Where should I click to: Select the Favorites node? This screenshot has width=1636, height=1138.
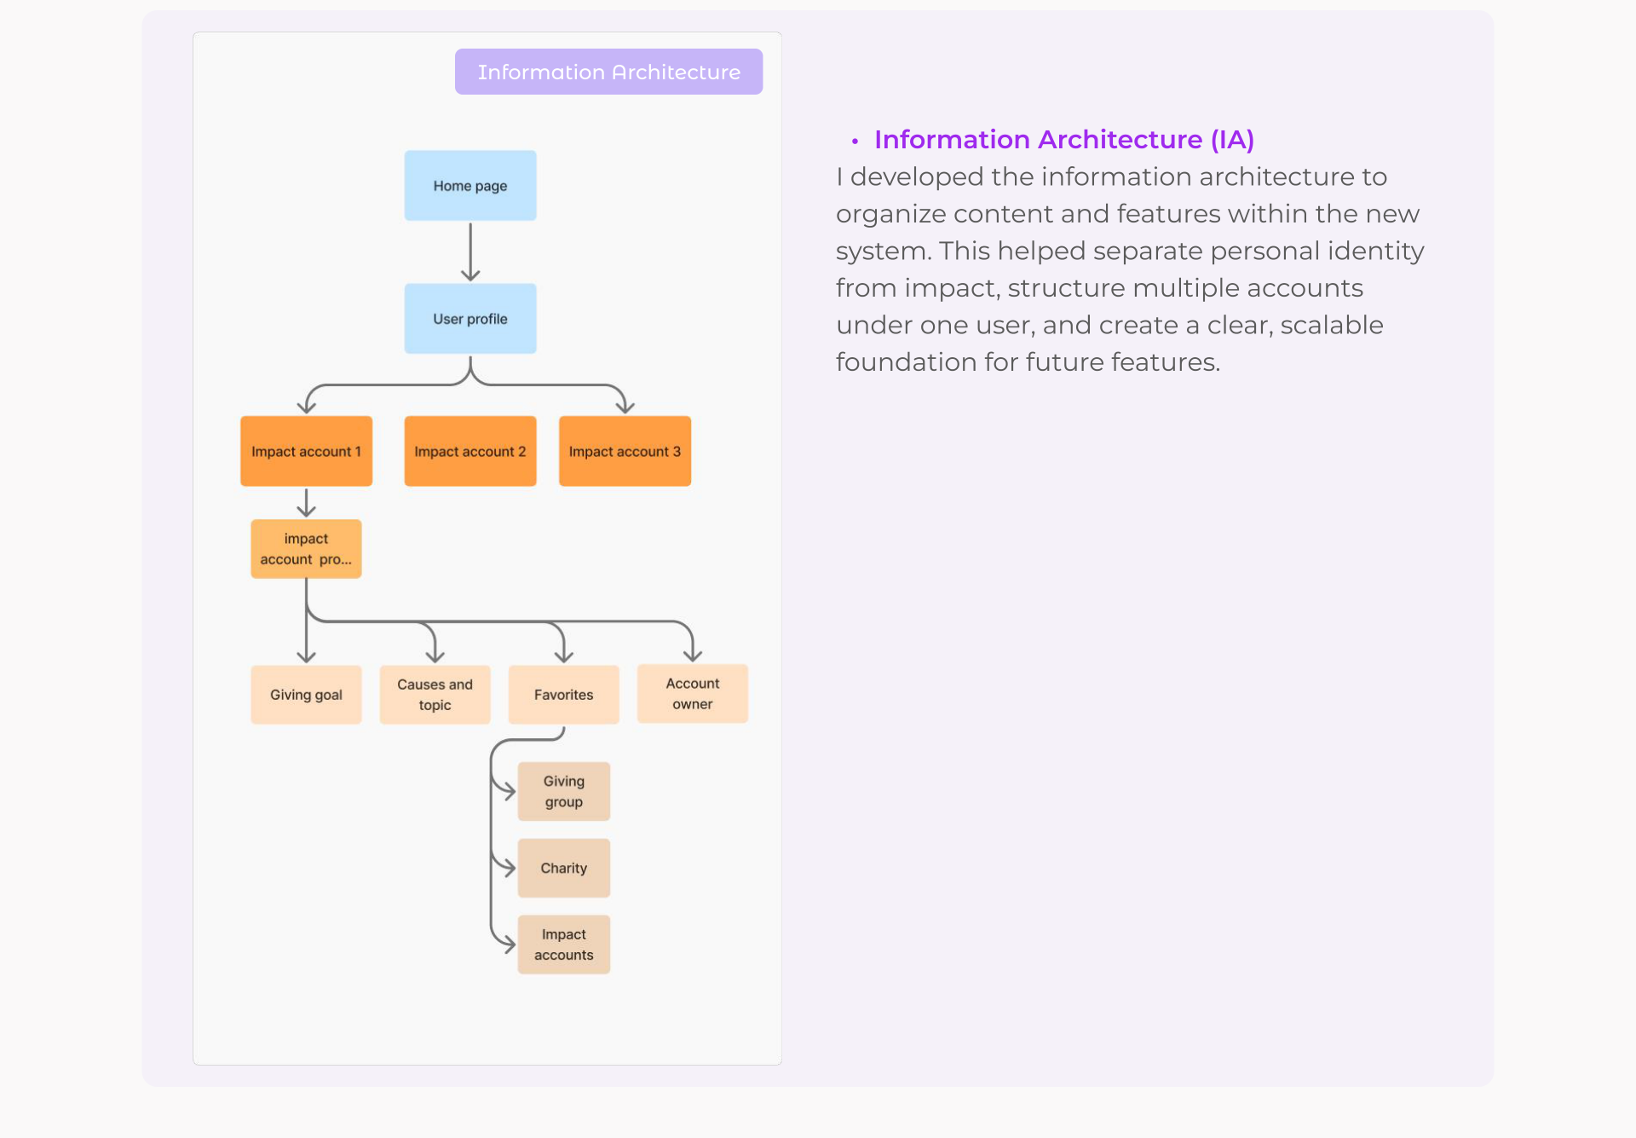pyautogui.click(x=563, y=695)
